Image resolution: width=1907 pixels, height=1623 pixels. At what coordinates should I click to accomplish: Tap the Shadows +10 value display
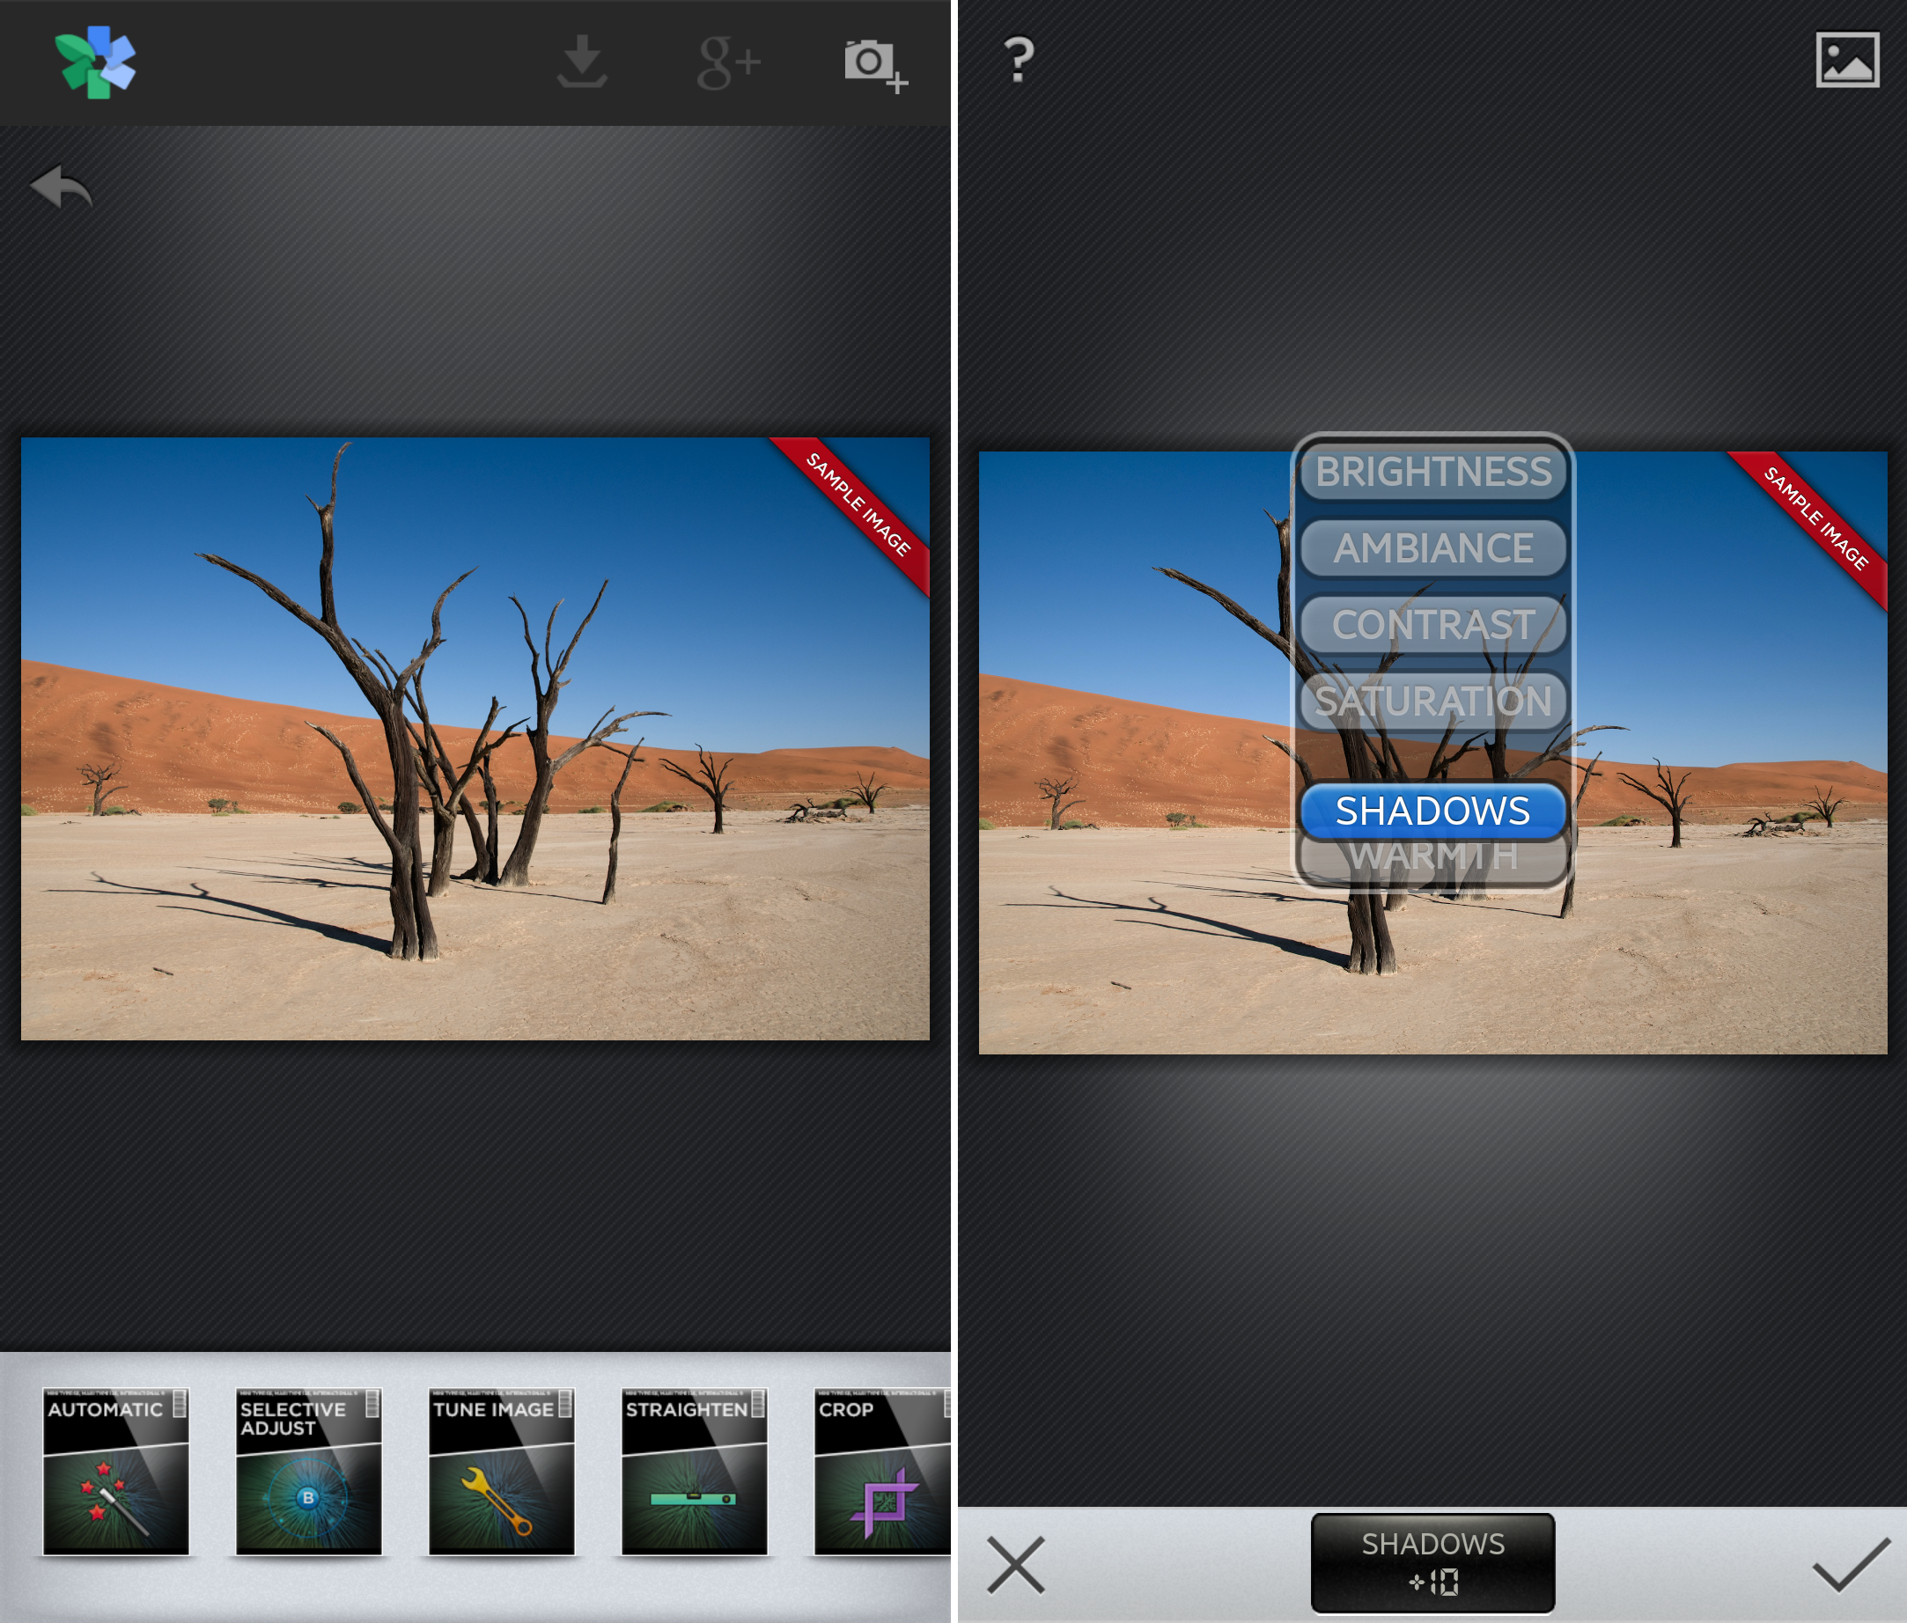click(1433, 1563)
